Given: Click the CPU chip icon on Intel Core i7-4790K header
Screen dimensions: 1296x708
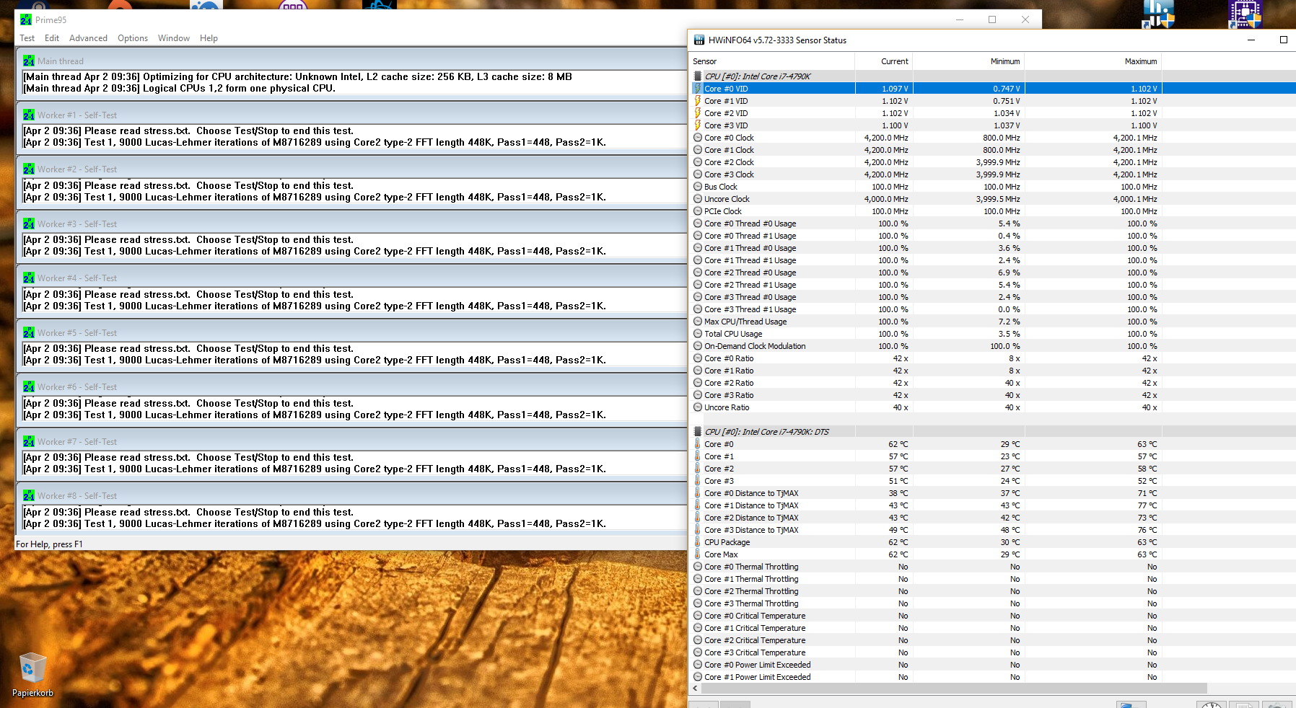Looking at the screenshot, I should point(697,76).
